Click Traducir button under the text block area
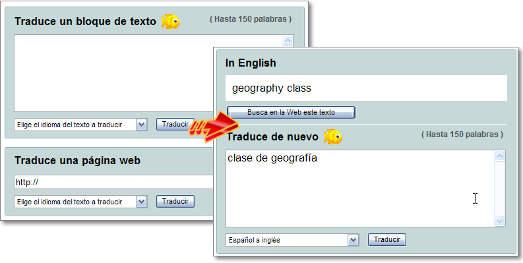Image resolution: width=523 pixels, height=263 pixels. click(175, 124)
